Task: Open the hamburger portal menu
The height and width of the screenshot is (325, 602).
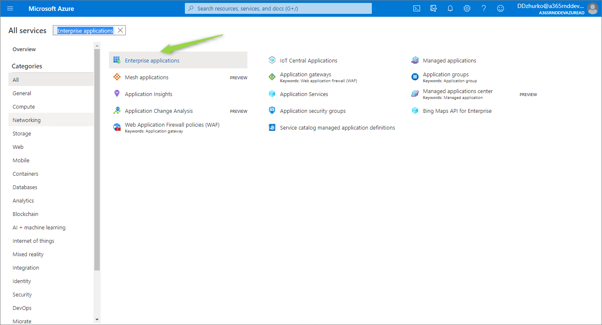Action: pos(10,8)
